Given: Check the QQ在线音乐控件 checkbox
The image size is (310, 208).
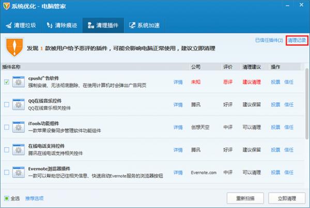Looking at the screenshot, I should (6, 105).
